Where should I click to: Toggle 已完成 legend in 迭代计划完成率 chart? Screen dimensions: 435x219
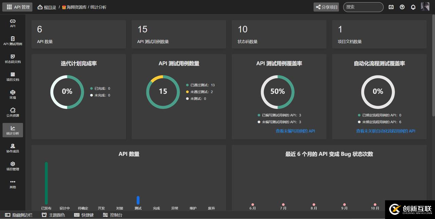click(100, 88)
